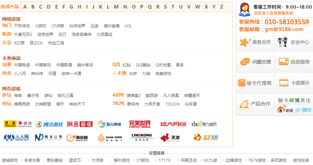Click the 弹弹堂2 web game link
313x165 pixels.
tap(133, 96)
